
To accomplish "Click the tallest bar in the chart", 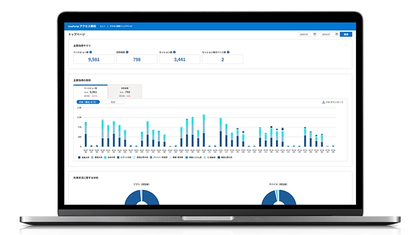I will (x=204, y=131).
